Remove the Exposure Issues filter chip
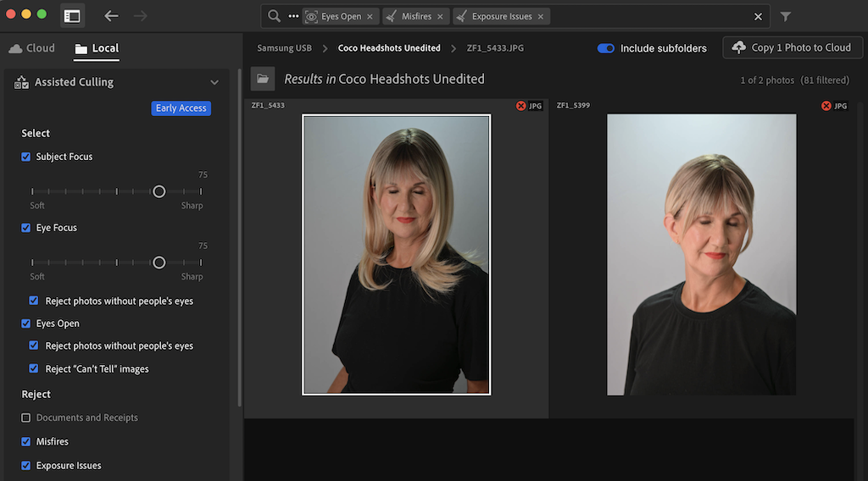868x481 pixels. [541, 16]
